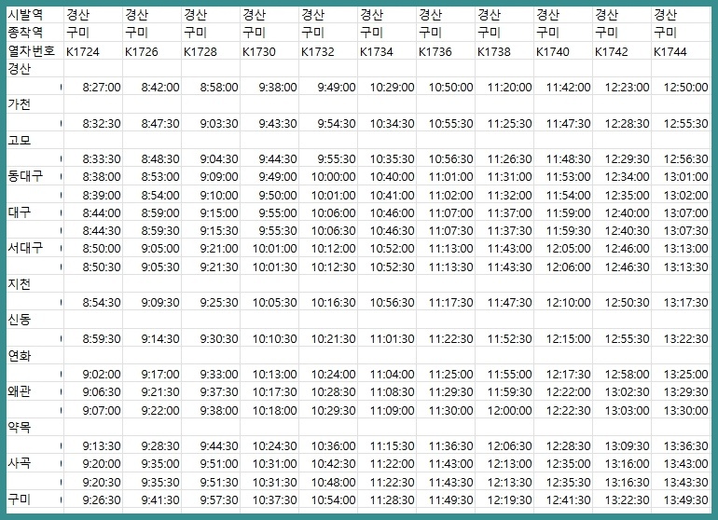This screenshot has height=520, width=718.
Task: Select the 10:00:00 cell in 동대구 row
Action: tap(328, 176)
